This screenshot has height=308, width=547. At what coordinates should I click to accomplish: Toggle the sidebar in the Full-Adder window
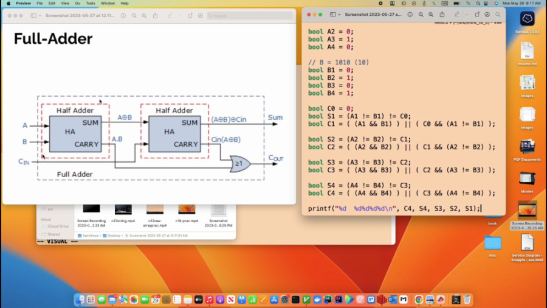tap(33, 15)
